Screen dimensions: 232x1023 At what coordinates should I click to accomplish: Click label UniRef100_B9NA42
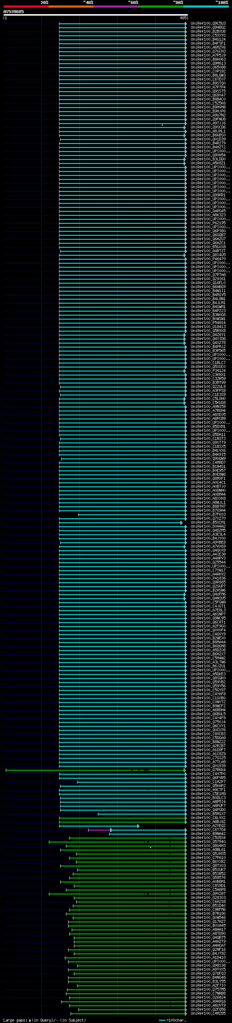208,834
